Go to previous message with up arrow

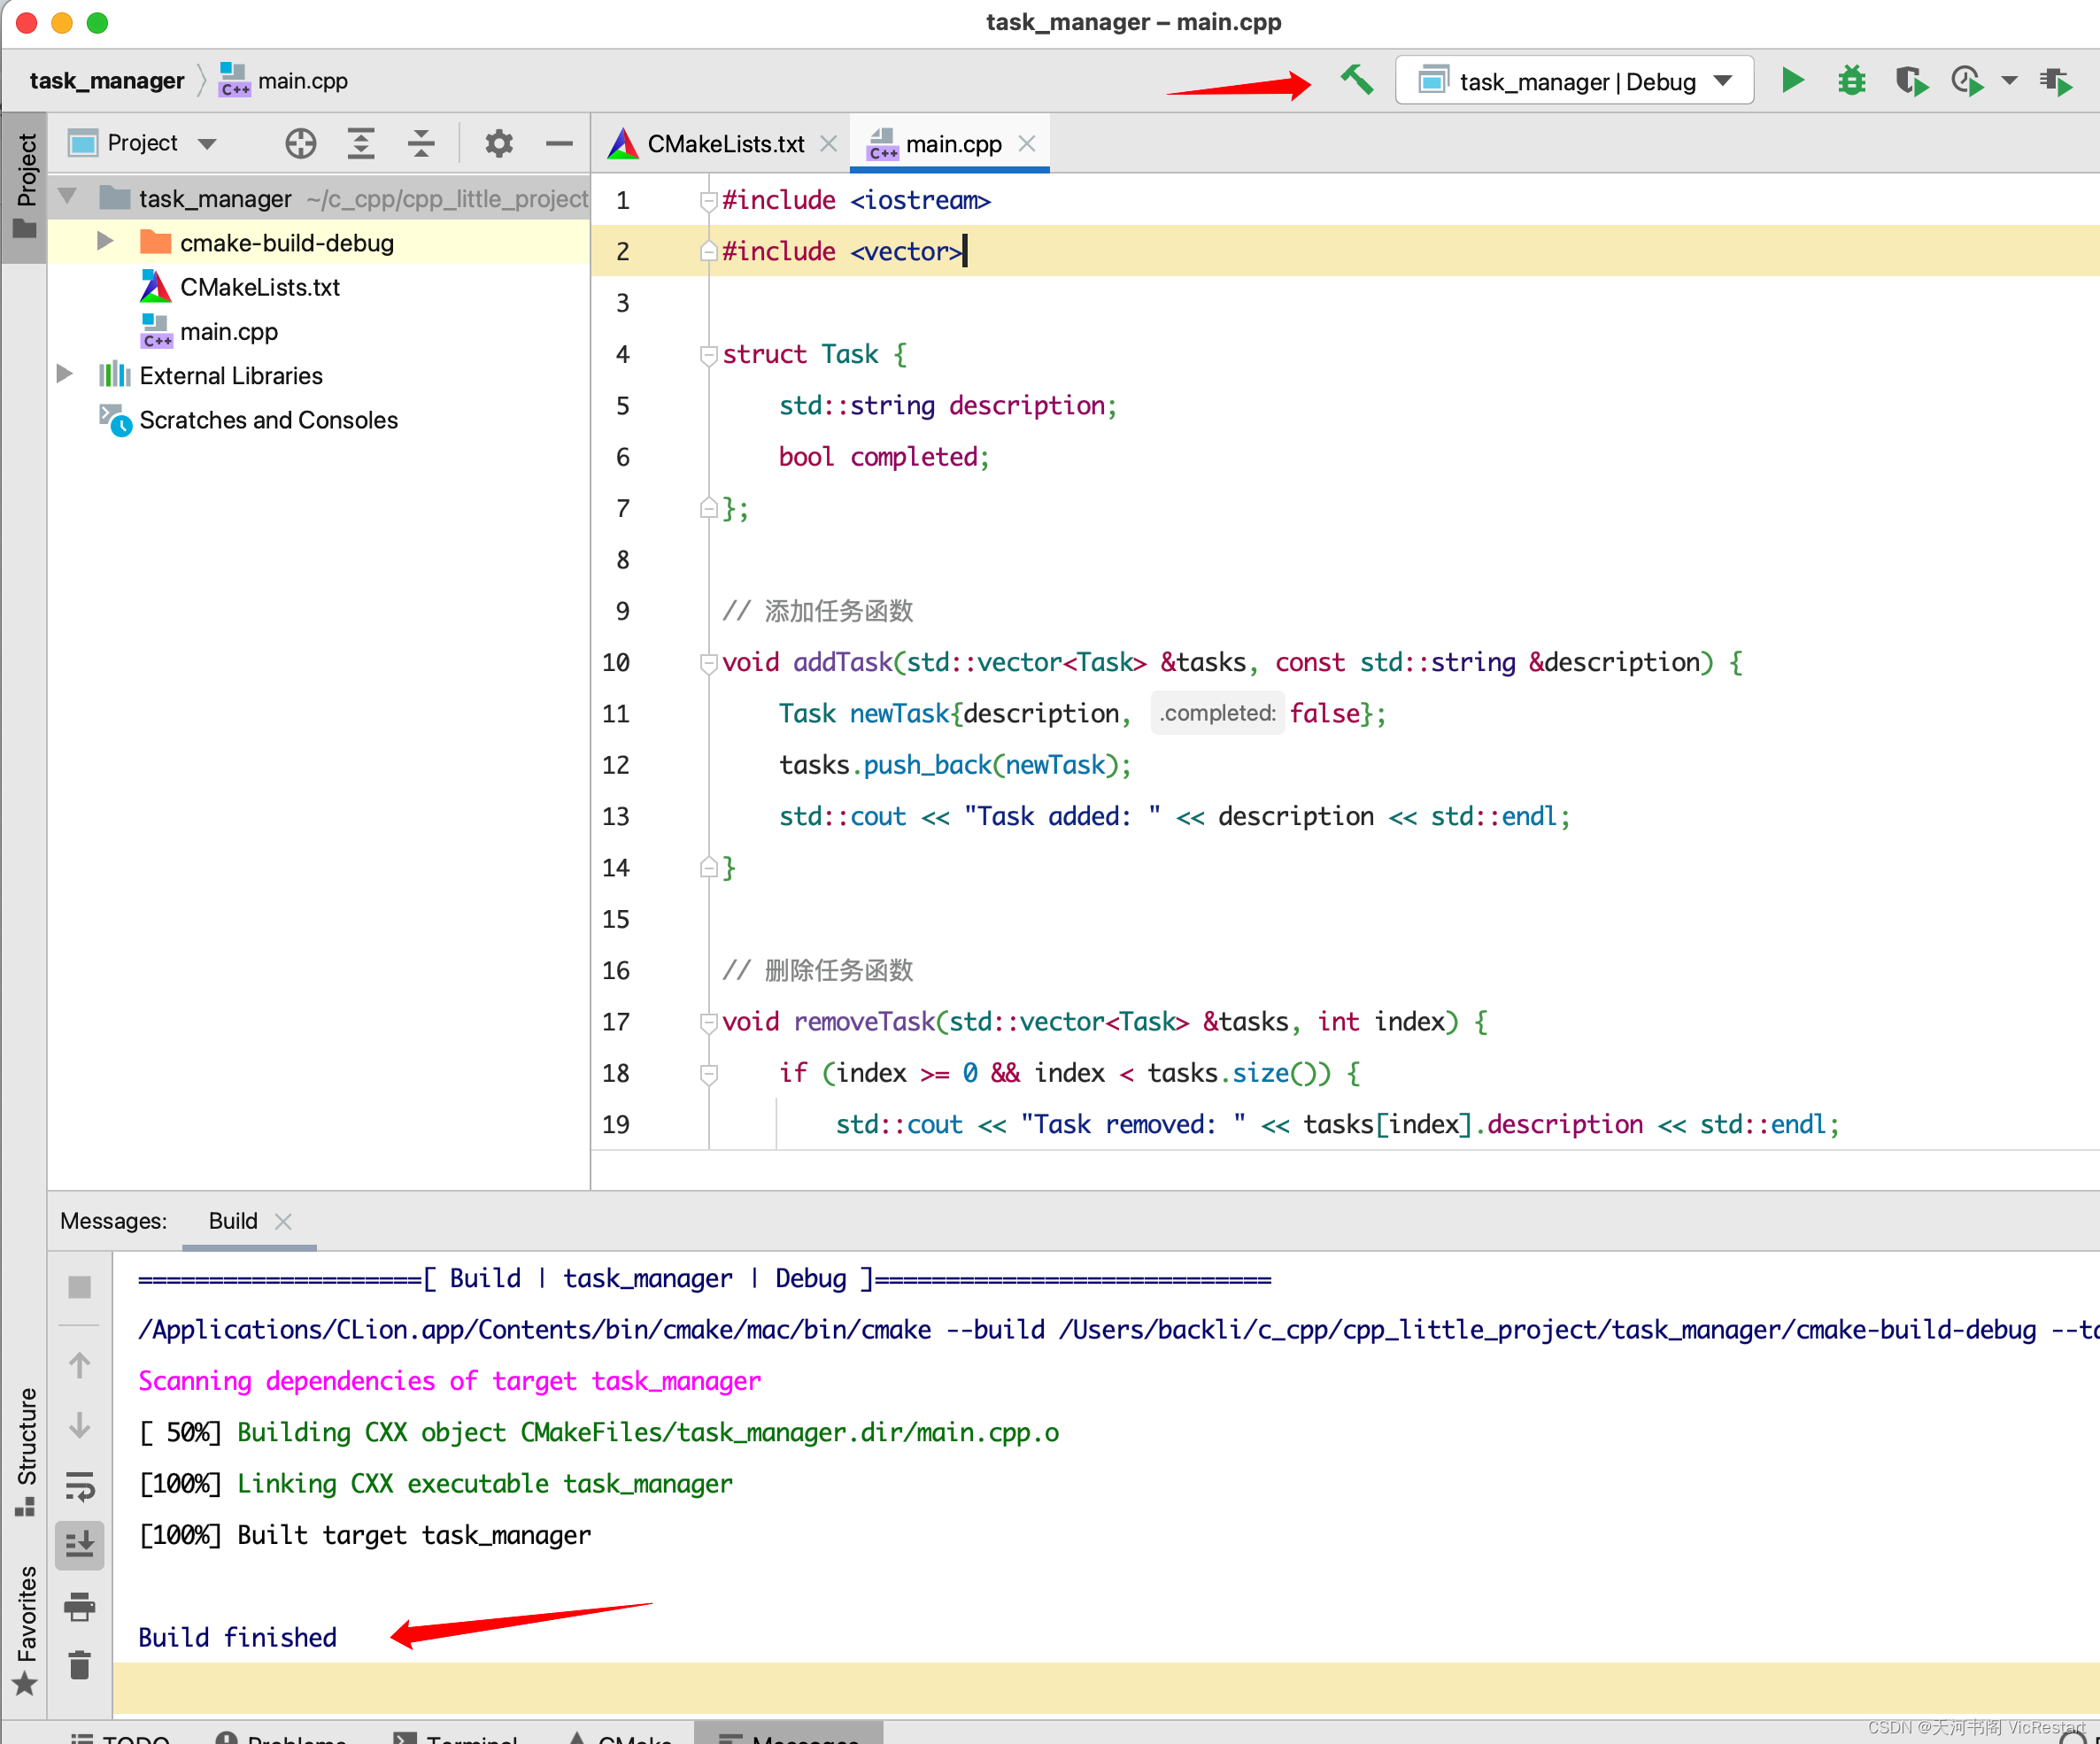coord(79,1365)
